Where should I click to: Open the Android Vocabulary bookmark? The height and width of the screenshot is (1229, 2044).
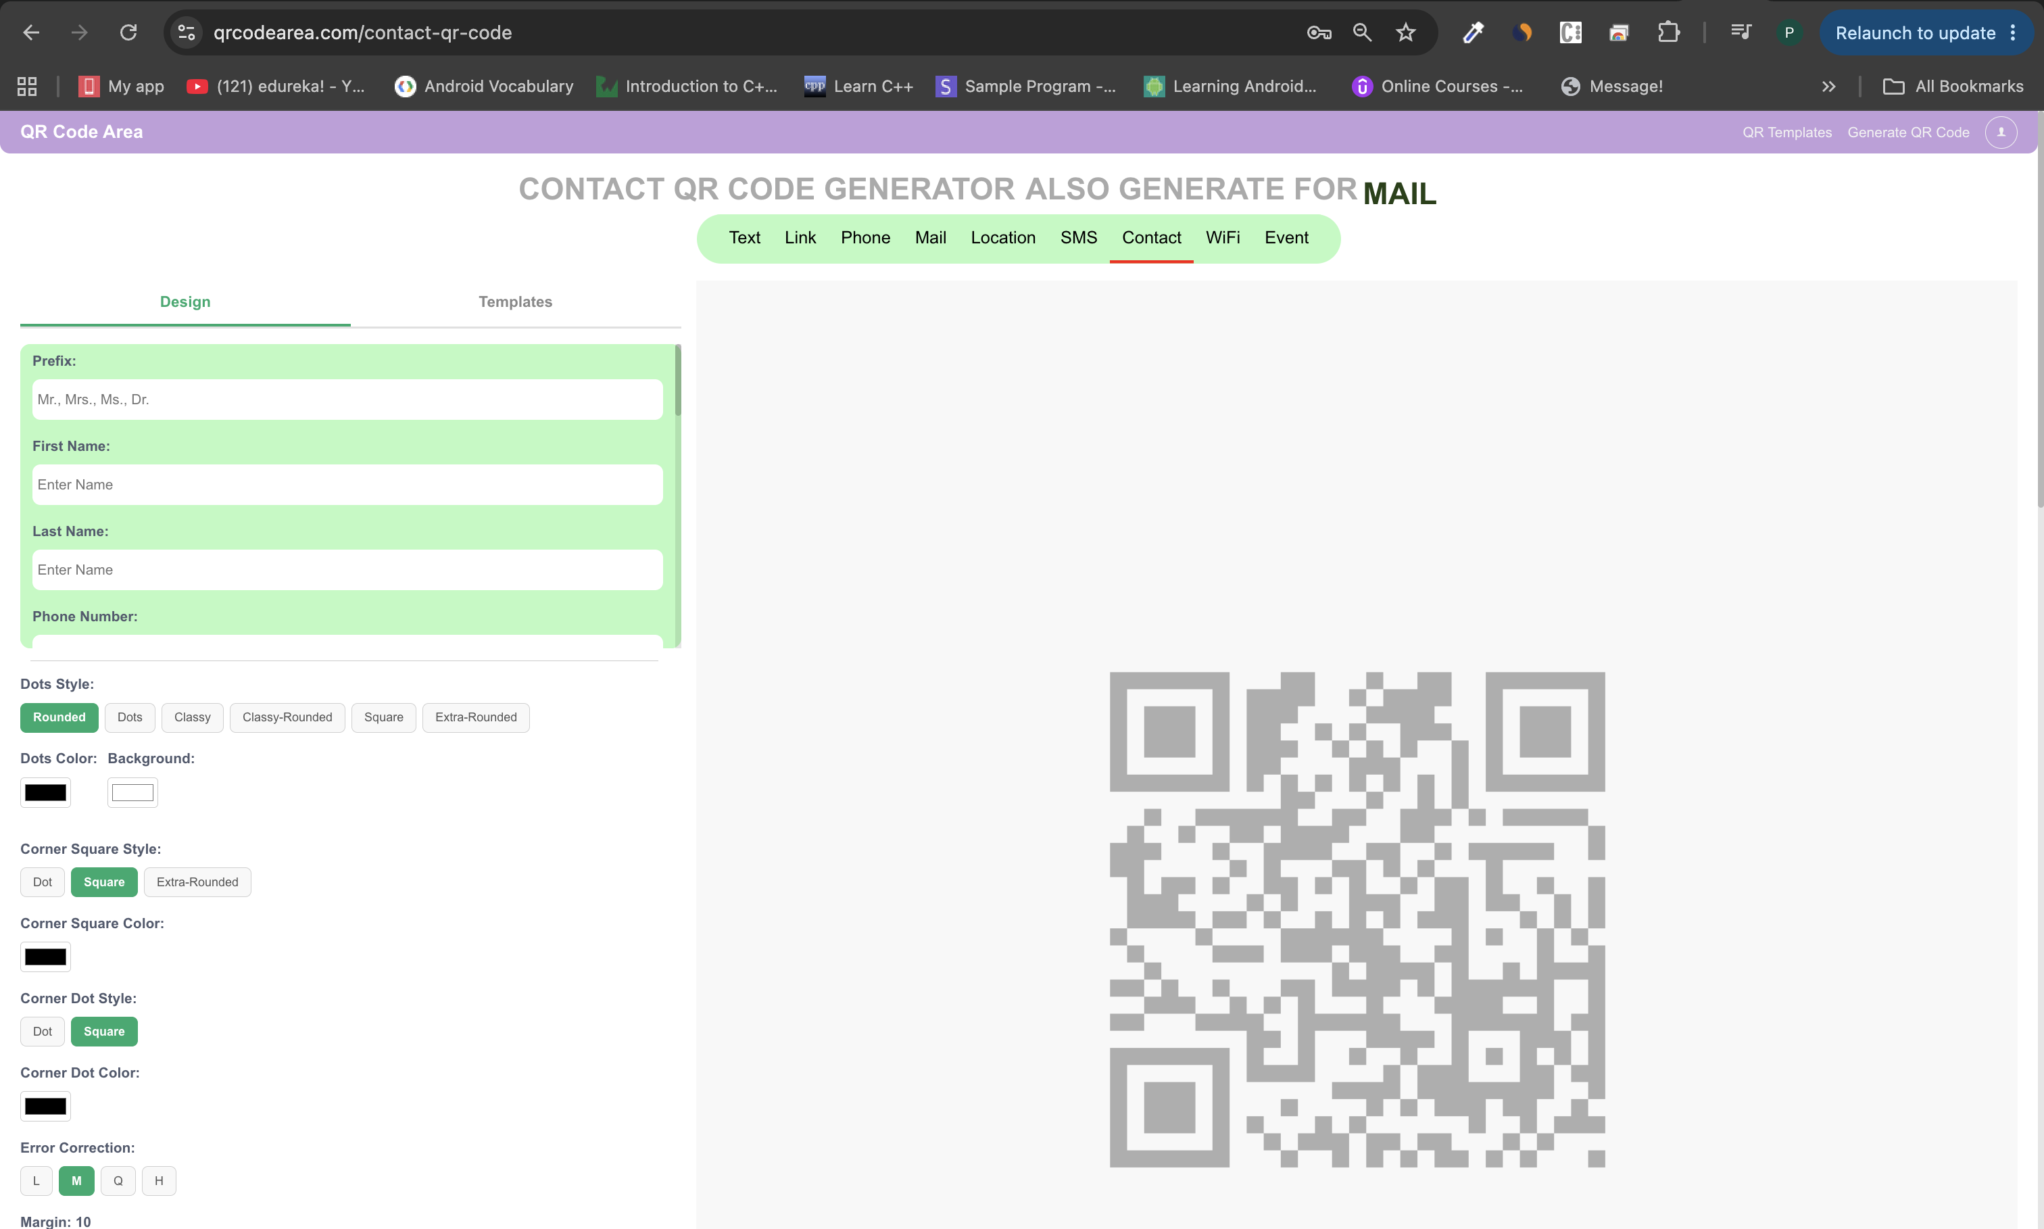click(485, 86)
